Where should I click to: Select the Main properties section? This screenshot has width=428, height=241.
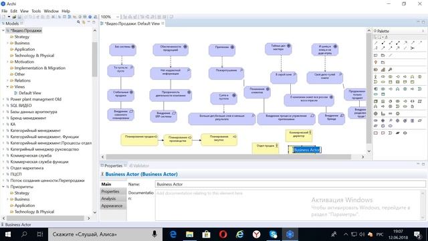click(x=113, y=184)
